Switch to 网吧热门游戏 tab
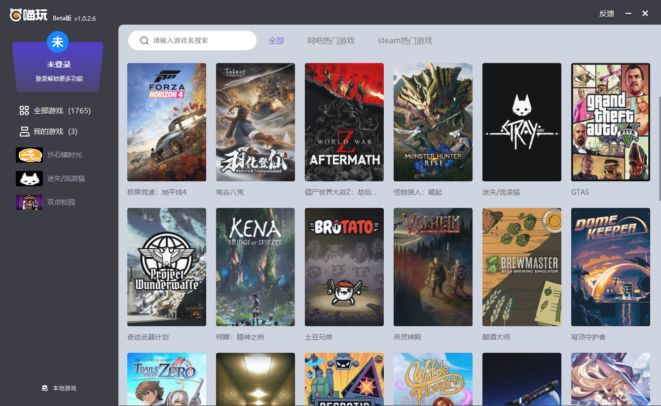The width and height of the screenshot is (661, 406). [x=331, y=41]
